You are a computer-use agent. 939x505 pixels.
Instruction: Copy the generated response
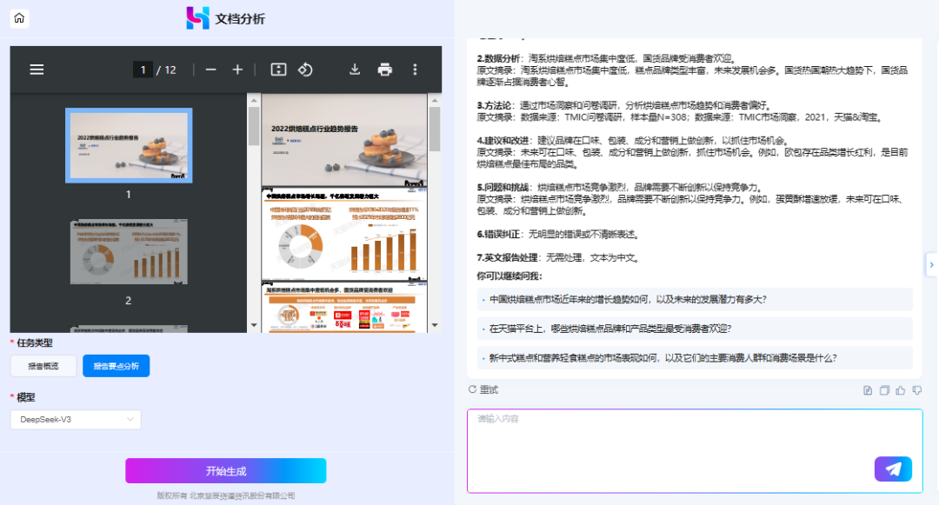point(884,390)
